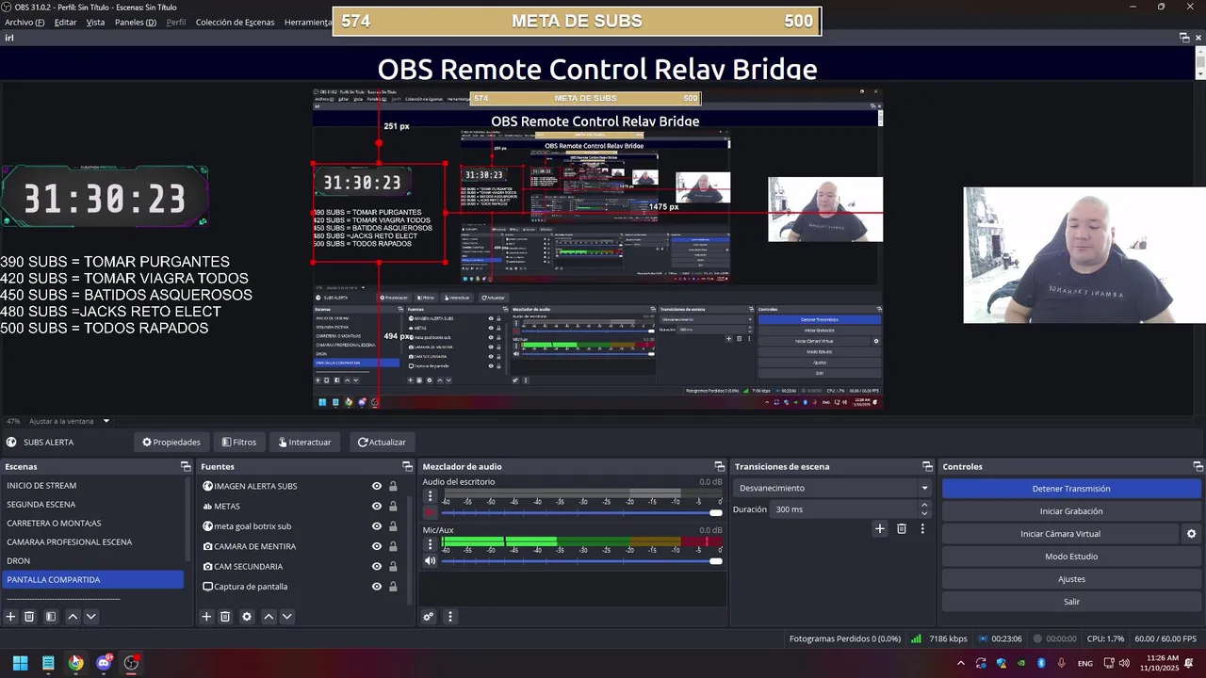Viewport: 1206px width, 678px height.
Task: Click Actualizar refresh button
Action: (382, 442)
